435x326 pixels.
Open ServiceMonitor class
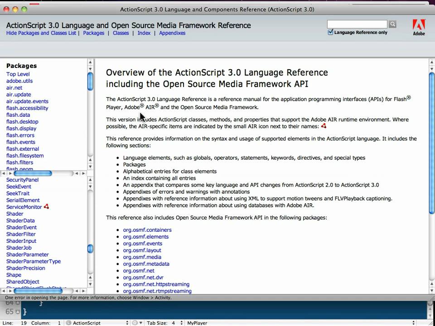(24, 207)
